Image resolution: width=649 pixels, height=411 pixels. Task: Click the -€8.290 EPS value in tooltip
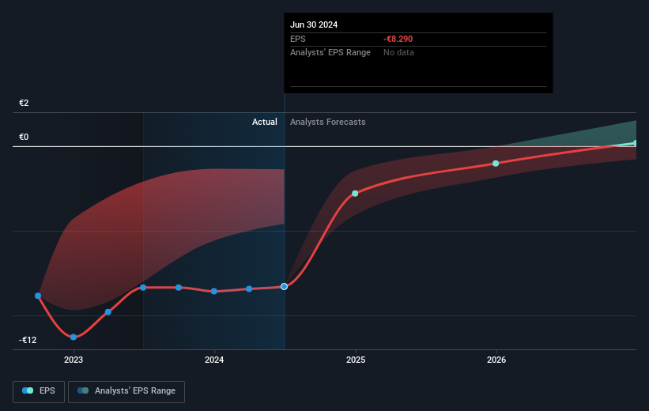pyautogui.click(x=398, y=39)
